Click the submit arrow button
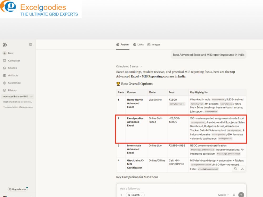Viewport: 263px width, 197px height. 241,195
